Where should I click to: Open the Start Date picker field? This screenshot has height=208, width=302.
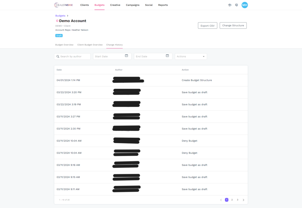(x=109, y=56)
